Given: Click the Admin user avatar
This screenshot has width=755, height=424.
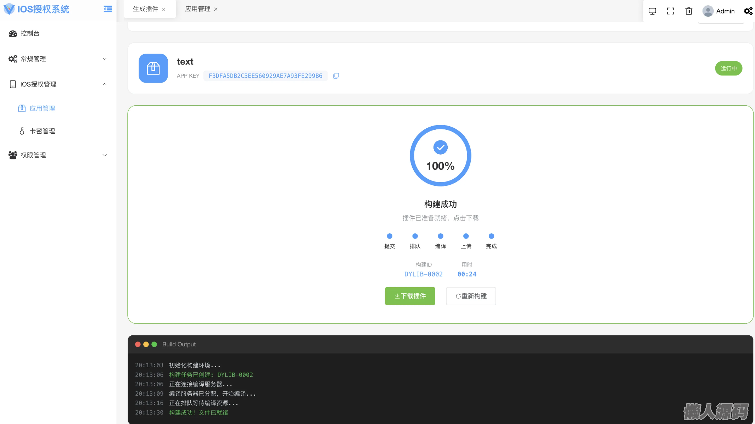Looking at the screenshot, I should pyautogui.click(x=708, y=11).
